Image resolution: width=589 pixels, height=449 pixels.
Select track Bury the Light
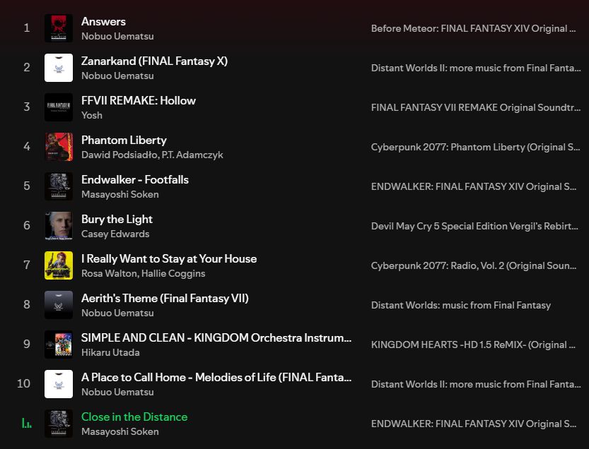point(117,219)
